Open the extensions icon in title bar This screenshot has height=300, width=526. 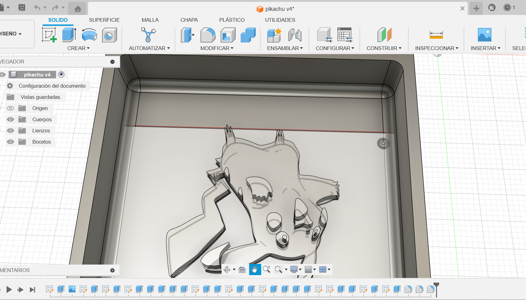tap(492, 7)
